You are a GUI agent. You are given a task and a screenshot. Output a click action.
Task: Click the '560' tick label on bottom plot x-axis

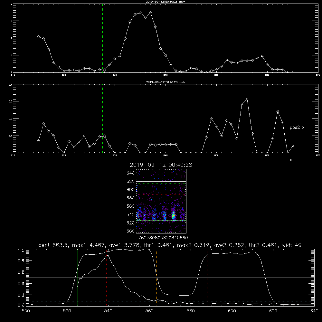149,311
